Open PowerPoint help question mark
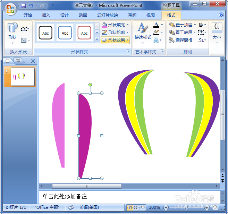The width and height of the screenshot is (228, 214). point(221,15)
